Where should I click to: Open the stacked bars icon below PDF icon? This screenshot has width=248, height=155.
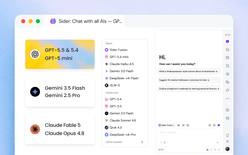click(x=227, y=118)
